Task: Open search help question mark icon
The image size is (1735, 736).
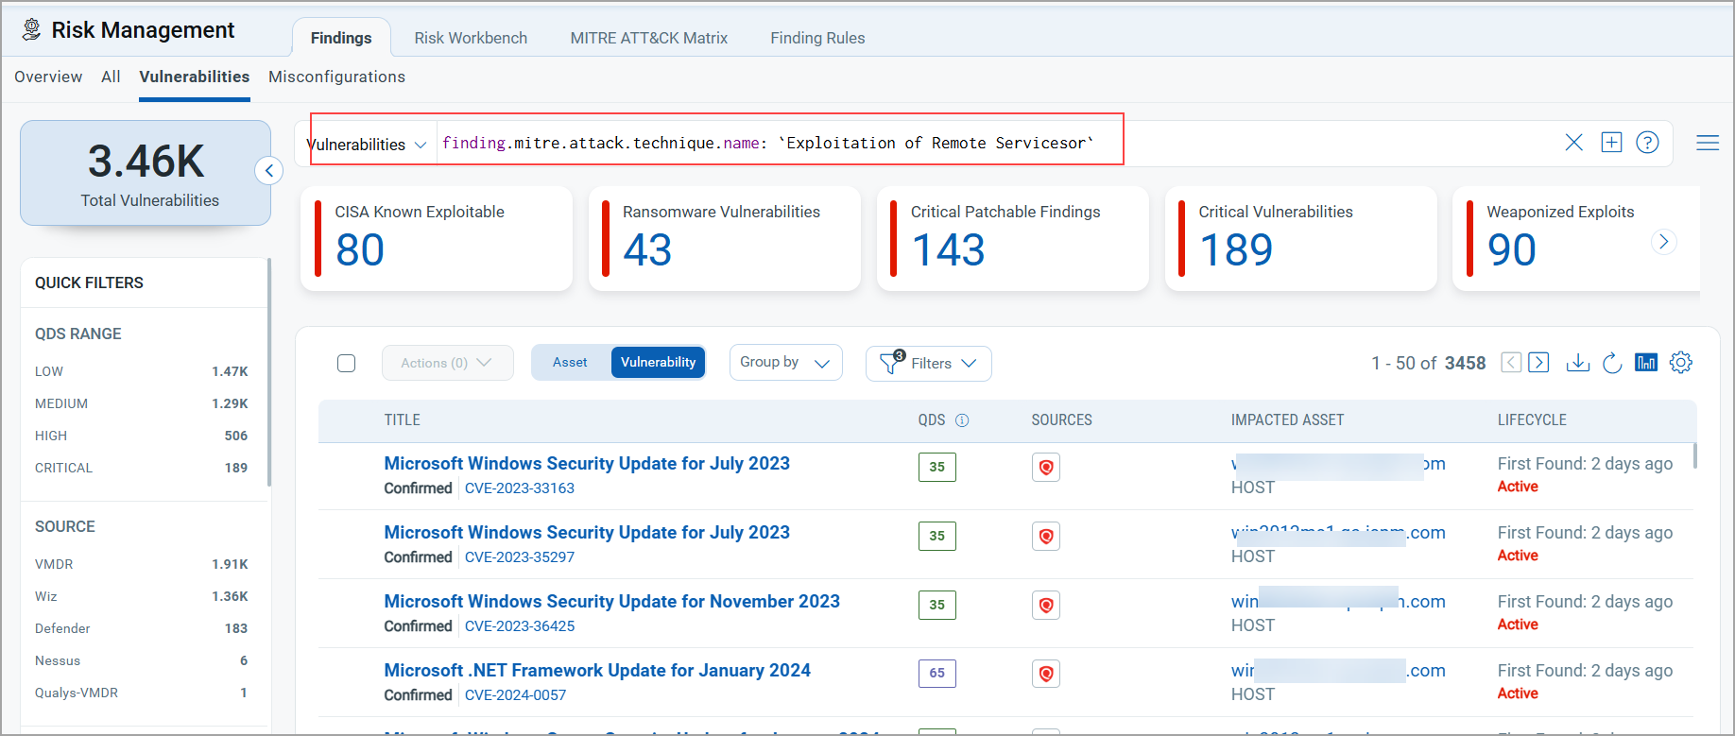Action: (x=1647, y=143)
